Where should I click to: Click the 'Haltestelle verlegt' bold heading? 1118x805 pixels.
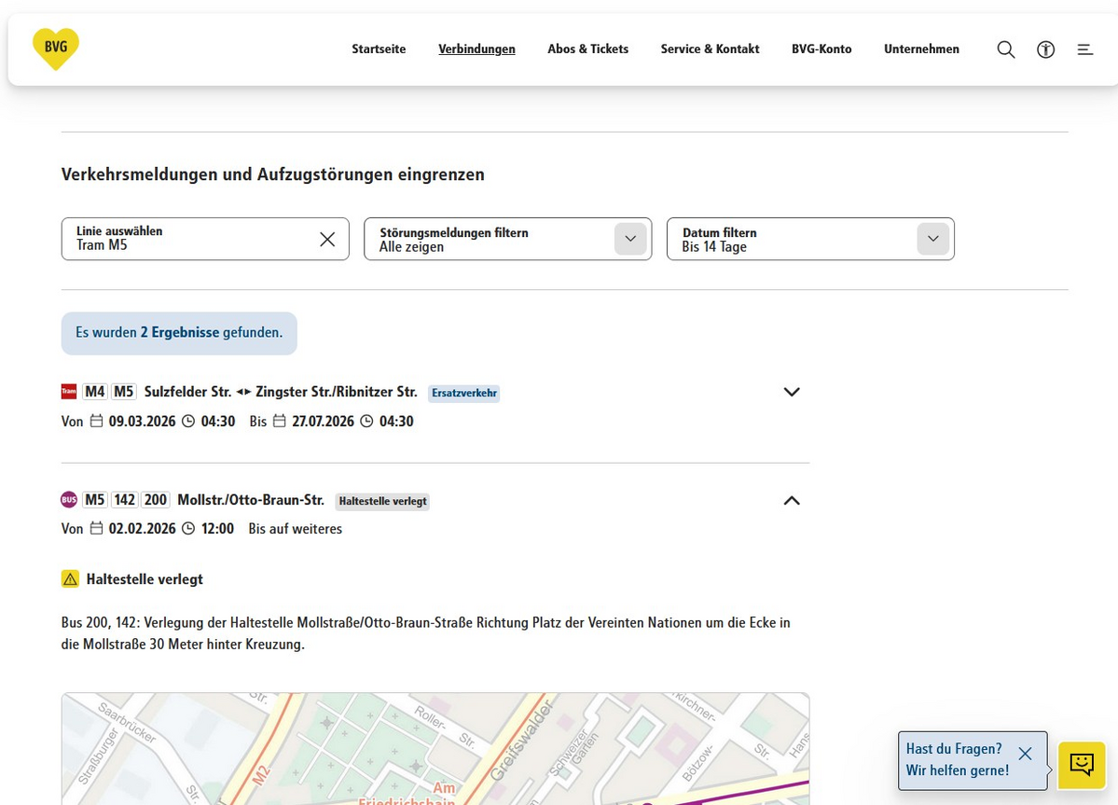coord(145,579)
